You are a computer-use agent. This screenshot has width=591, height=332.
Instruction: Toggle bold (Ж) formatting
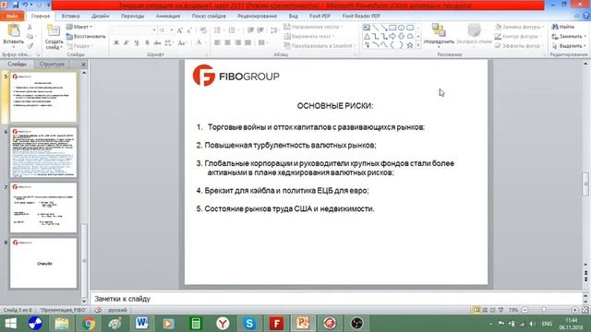coord(116,42)
